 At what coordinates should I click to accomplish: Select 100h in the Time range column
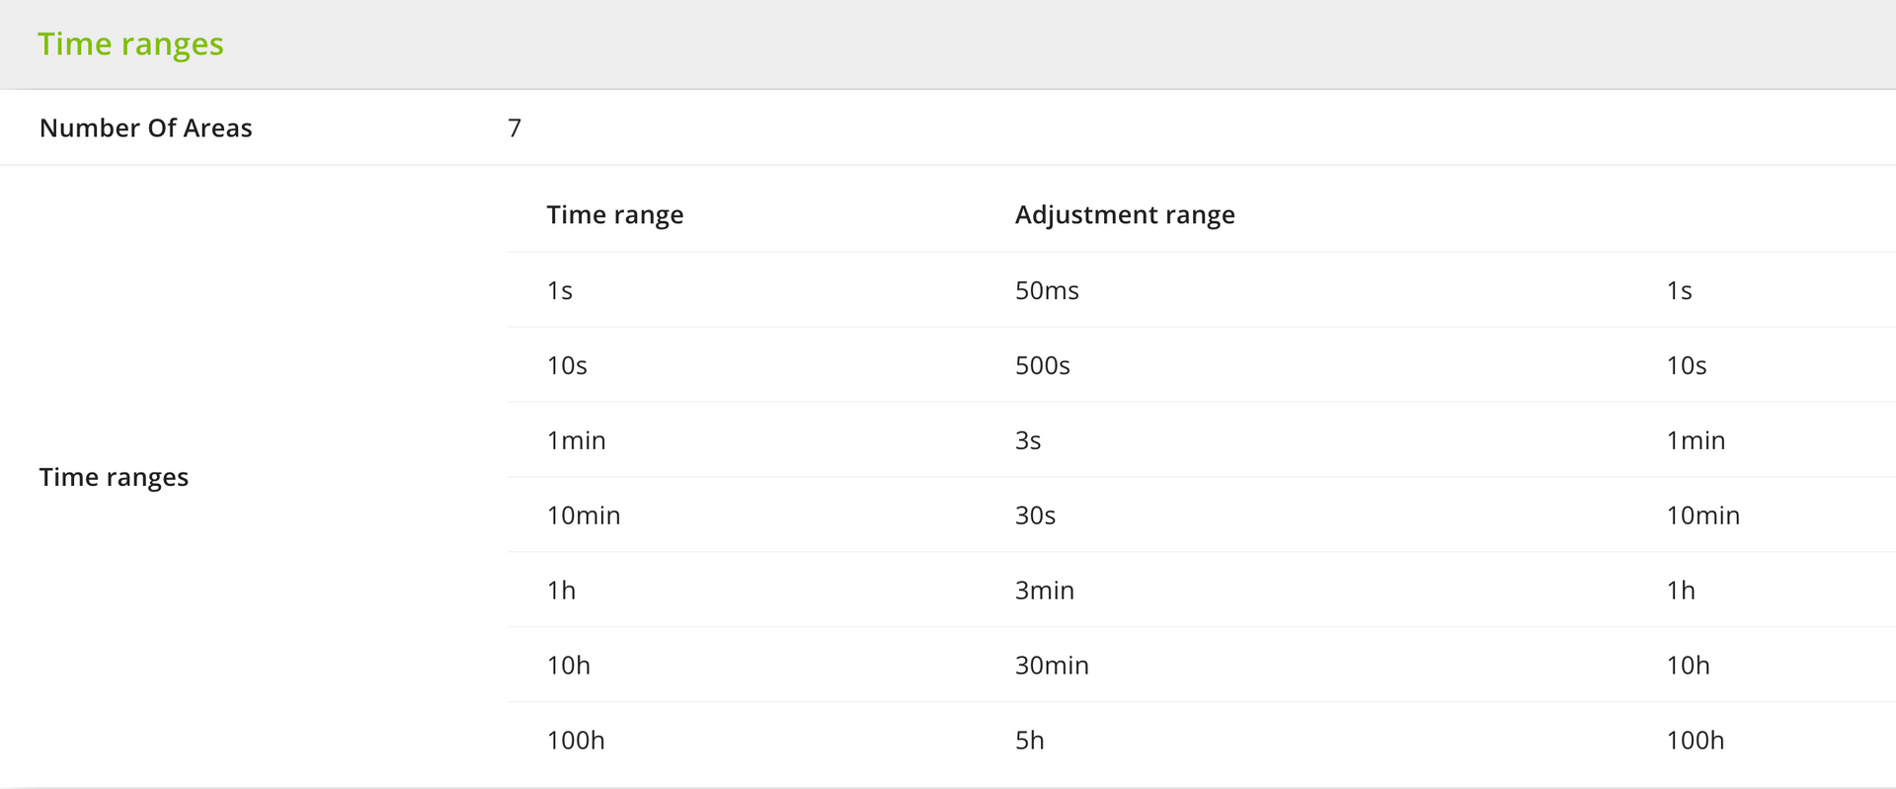pyautogui.click(x=576, y=741)
